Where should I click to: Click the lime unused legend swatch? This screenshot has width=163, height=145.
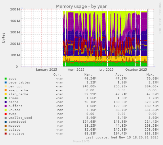pos(6,110)
